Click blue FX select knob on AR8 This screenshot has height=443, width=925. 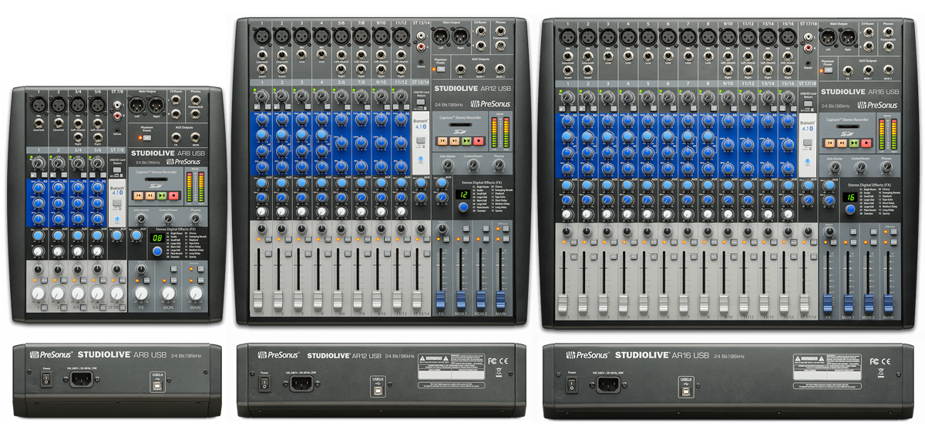click(156, 250)
